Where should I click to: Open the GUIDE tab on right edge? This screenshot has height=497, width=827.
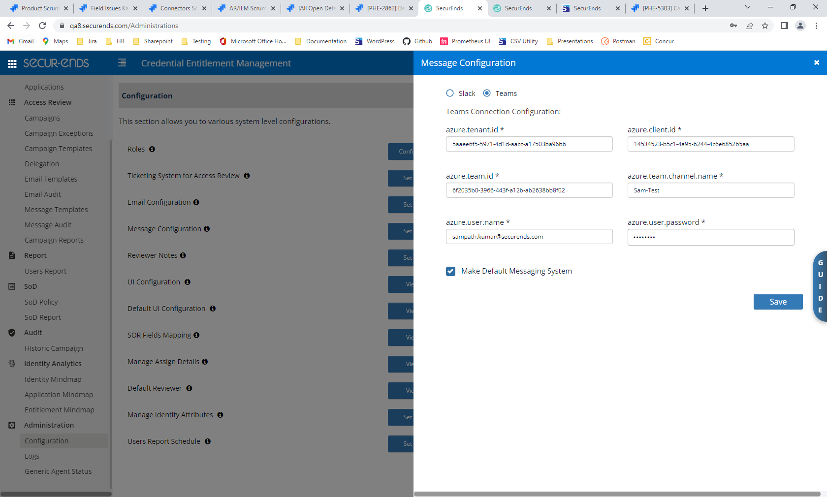(820, 287)
